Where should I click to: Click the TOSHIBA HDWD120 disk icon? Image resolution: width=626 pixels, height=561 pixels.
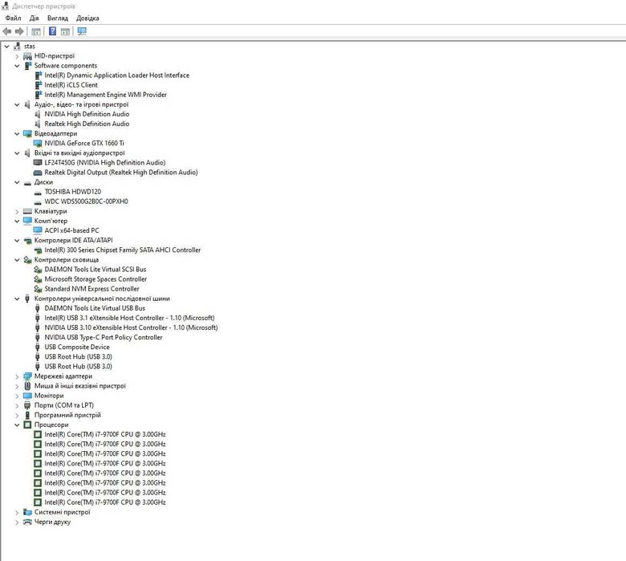[38, 192]
